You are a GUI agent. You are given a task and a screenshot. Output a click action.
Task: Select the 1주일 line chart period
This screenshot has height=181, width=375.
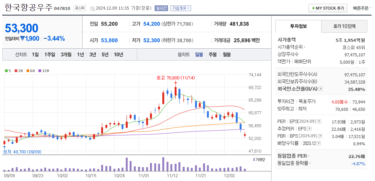[50, 54]
